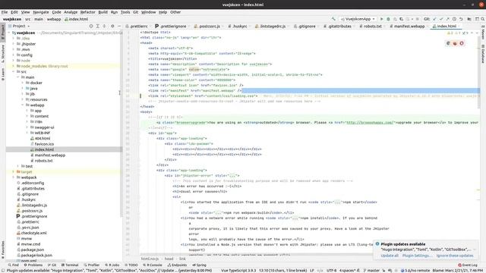Click Git commit checkmark icon
Screen dimensions: 486x273
coord(441,19)
